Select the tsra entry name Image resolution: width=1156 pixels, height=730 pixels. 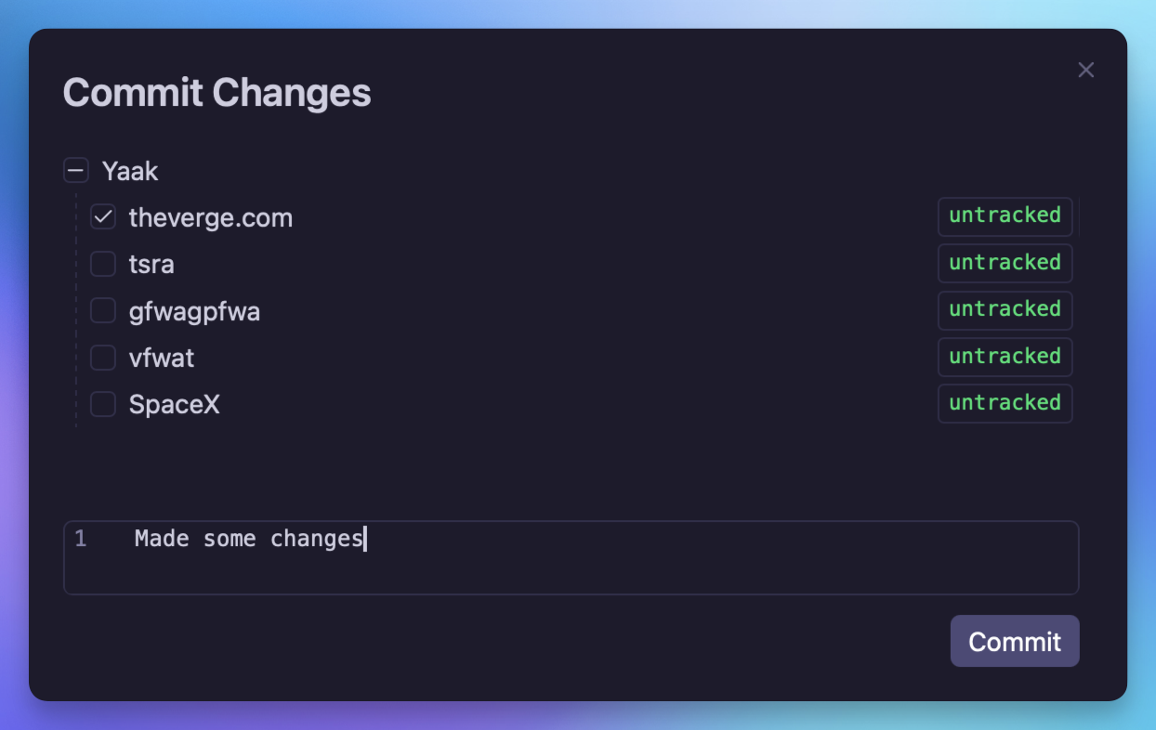(151, 265)
